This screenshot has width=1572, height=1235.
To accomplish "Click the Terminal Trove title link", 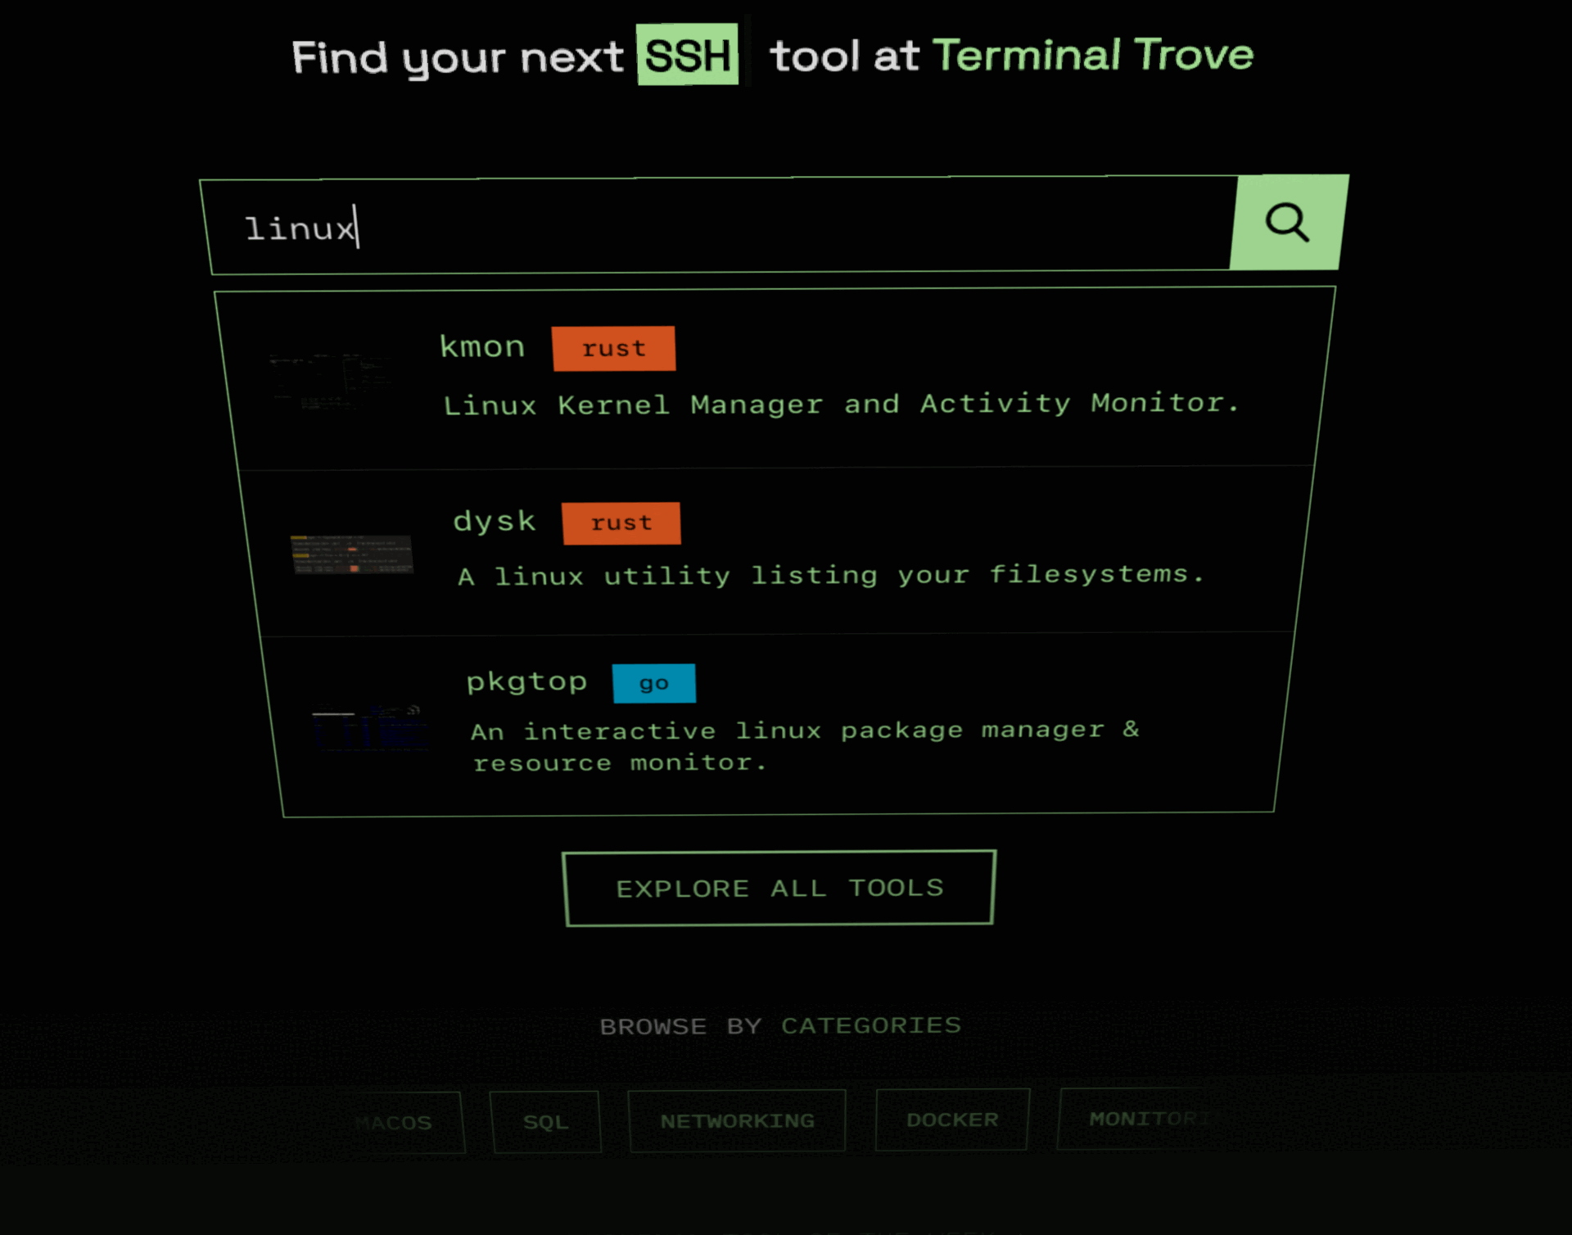I will point(1093,55).
